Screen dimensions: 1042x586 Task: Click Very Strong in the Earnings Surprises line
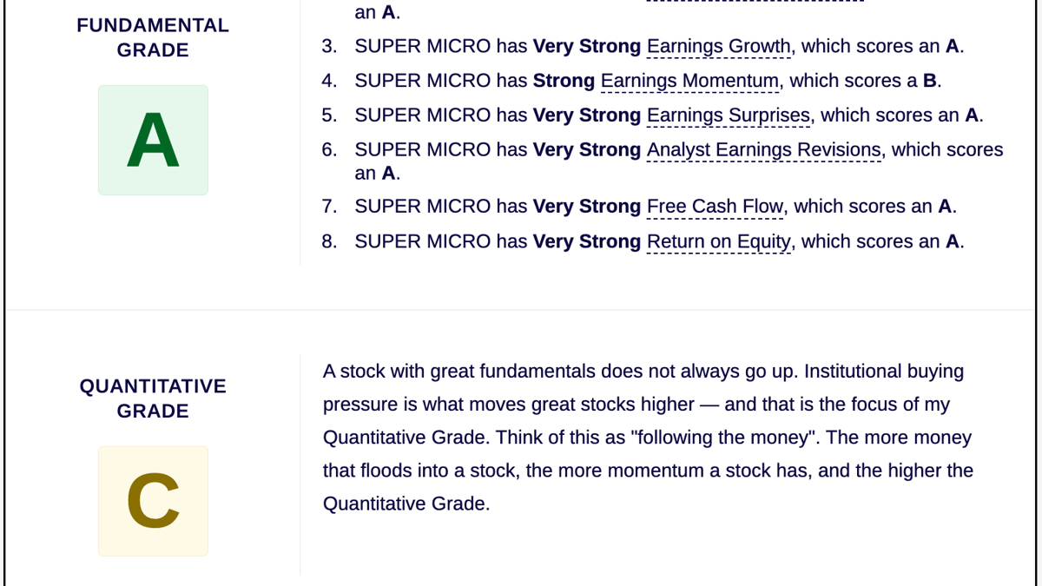(x=587, y=115)
